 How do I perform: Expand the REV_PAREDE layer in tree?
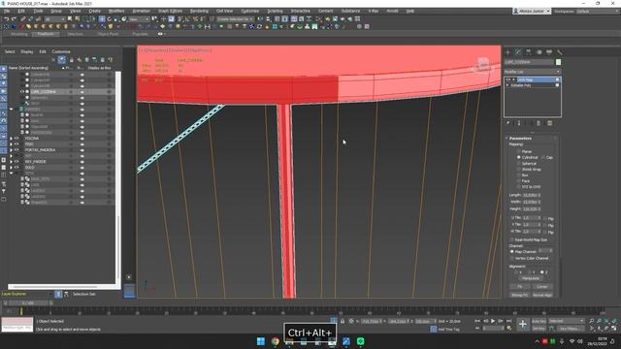[11, 162]
